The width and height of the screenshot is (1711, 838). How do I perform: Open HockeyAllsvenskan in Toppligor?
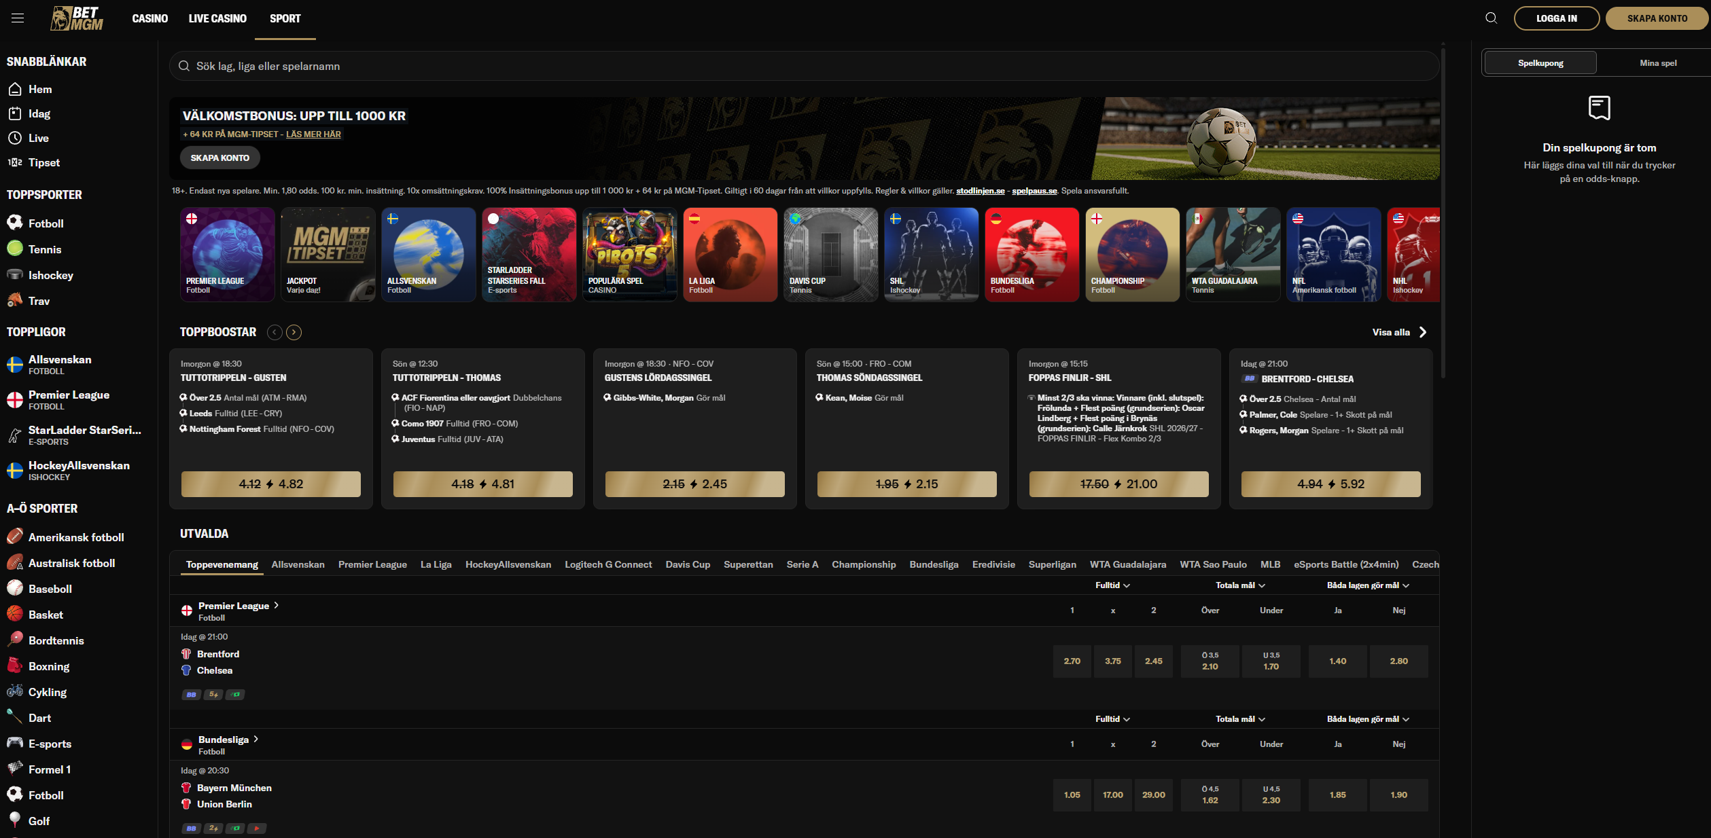(x=79, y=471)
